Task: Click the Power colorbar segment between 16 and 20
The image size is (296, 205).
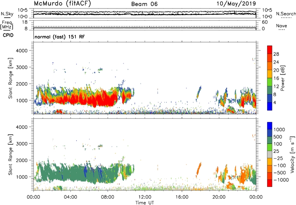Action: click(270, 74)
